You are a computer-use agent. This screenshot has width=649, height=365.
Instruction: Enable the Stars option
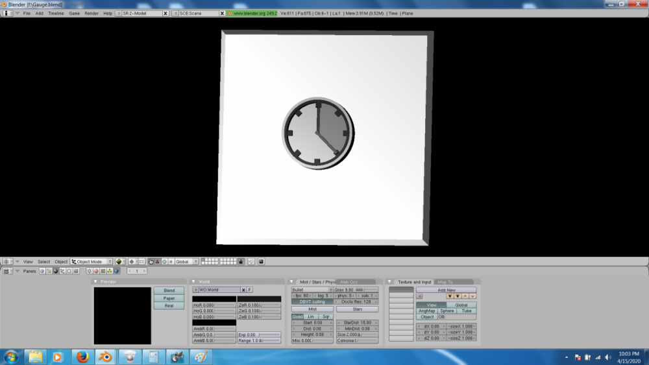coord(357,309)
